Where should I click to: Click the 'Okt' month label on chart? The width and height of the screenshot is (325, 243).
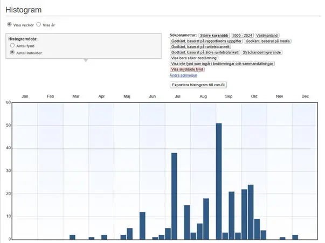(x=254, y=96)
